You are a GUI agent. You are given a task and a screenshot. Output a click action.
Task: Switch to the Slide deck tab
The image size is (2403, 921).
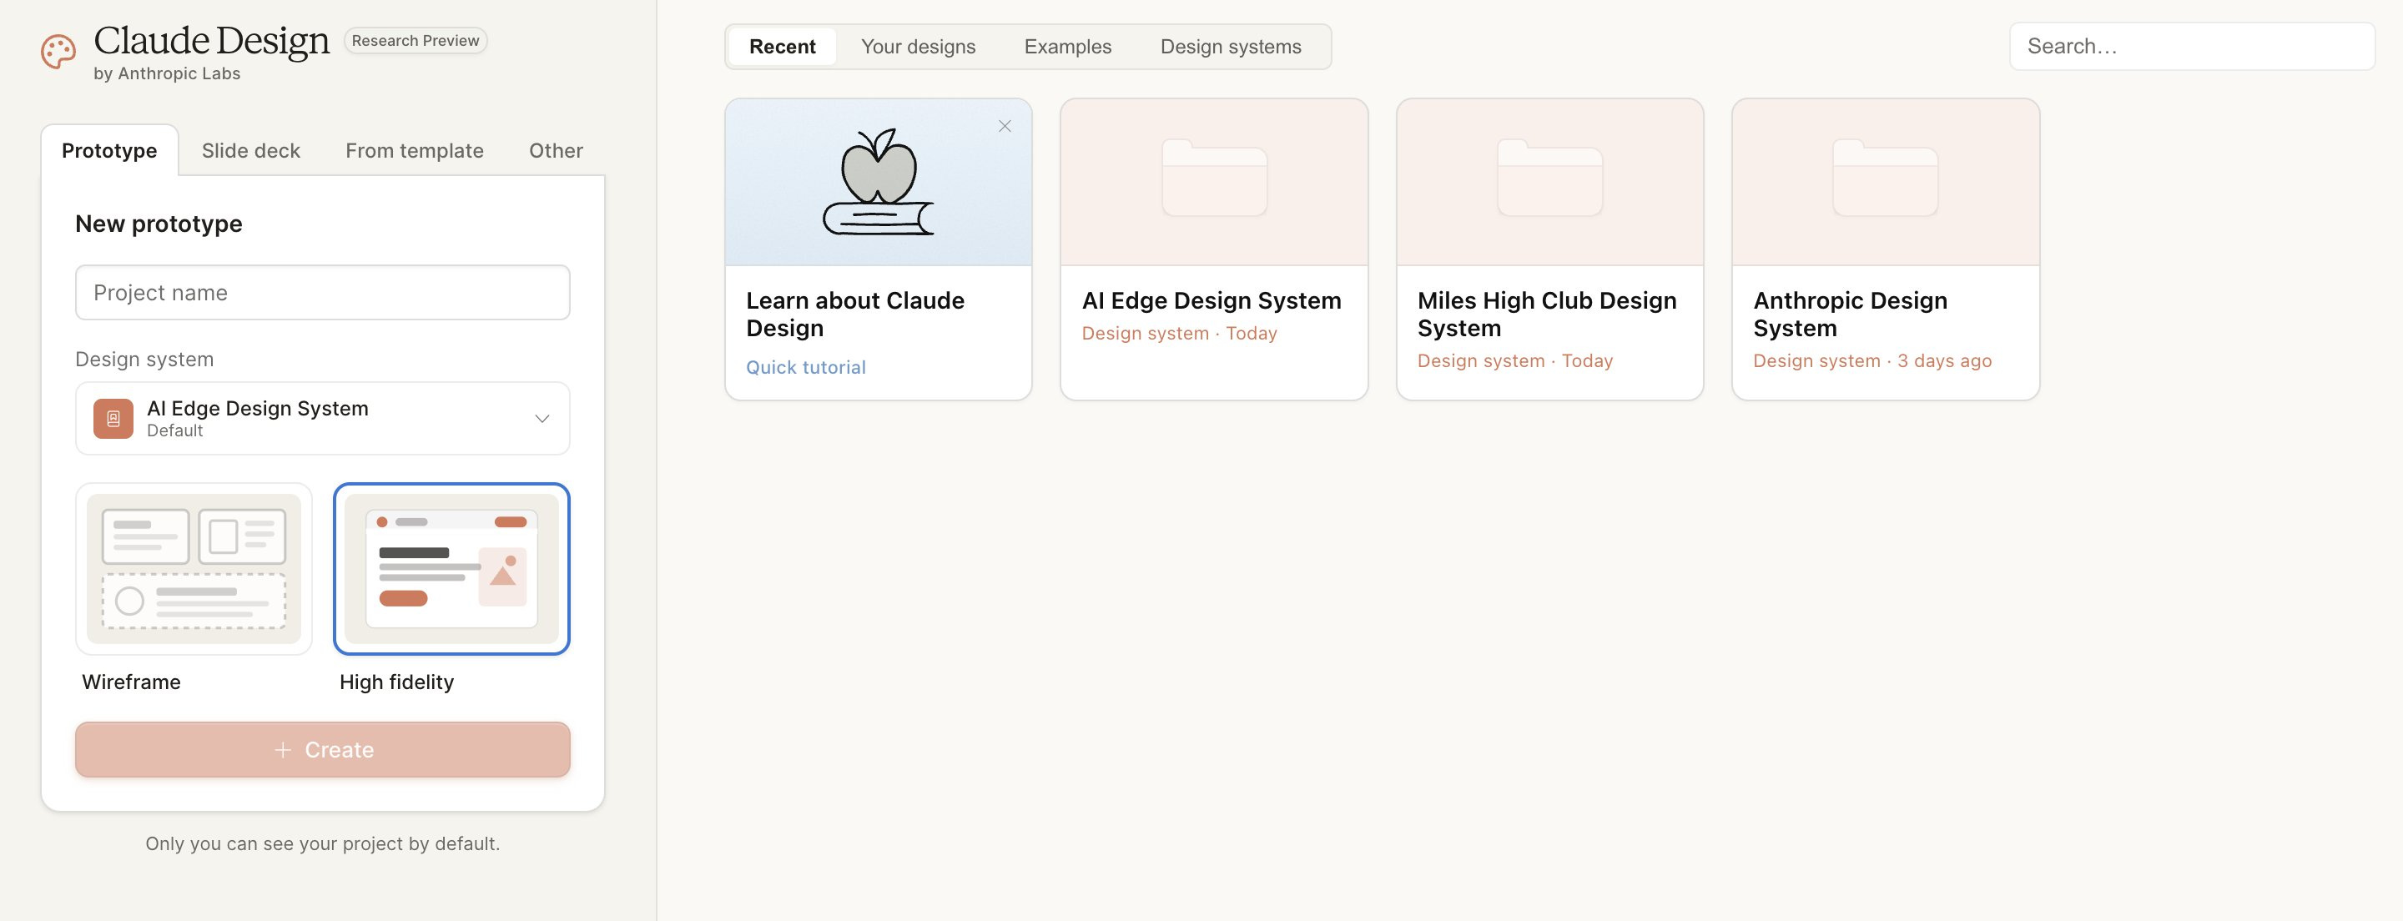tap(251, 151)
